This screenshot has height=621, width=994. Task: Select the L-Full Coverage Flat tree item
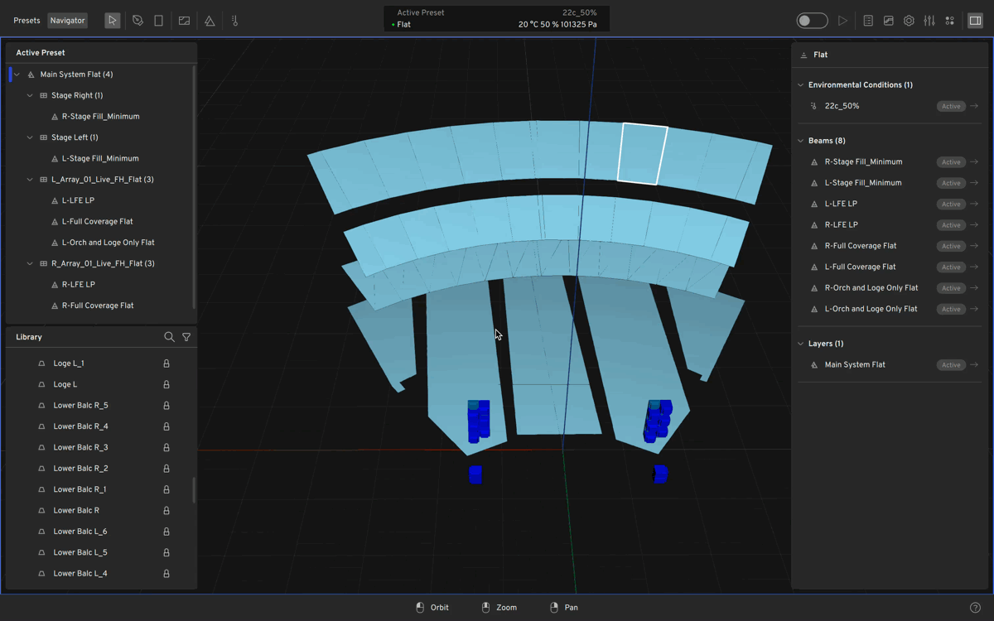[x=97, y=222]
